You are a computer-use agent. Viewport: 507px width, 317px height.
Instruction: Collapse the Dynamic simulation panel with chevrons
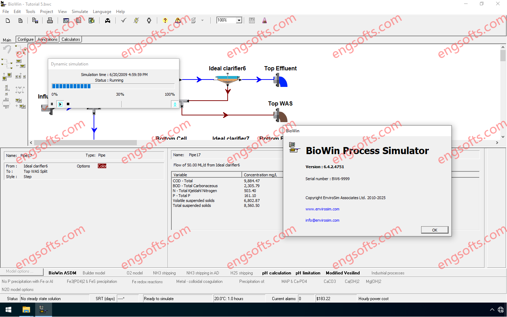coord(175,104)
